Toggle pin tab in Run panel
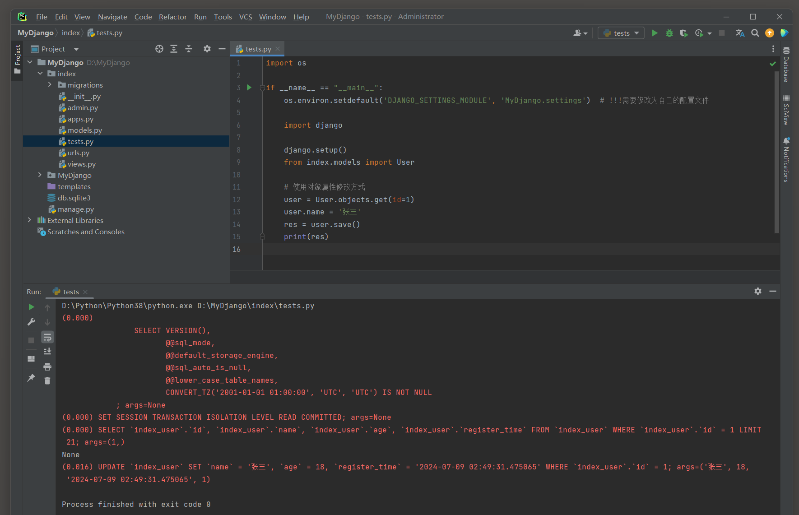 (31, 377)
